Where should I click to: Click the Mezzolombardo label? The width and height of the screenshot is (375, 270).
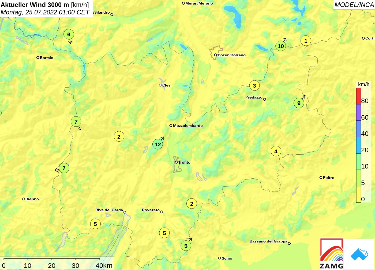tap(188, 126)
